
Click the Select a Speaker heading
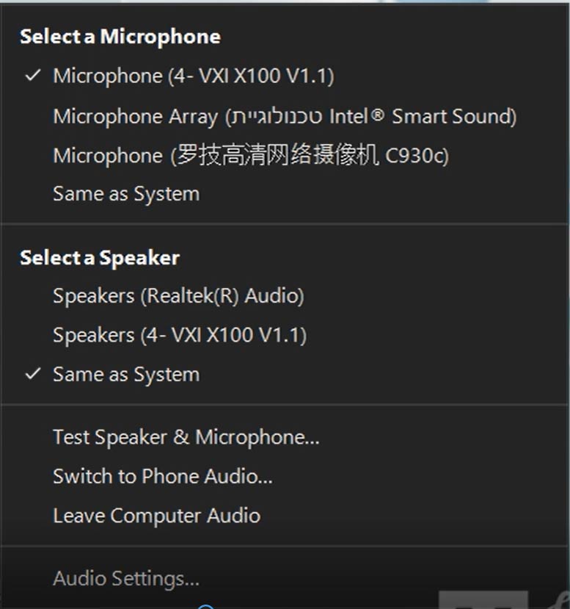[x=100, y=259]
